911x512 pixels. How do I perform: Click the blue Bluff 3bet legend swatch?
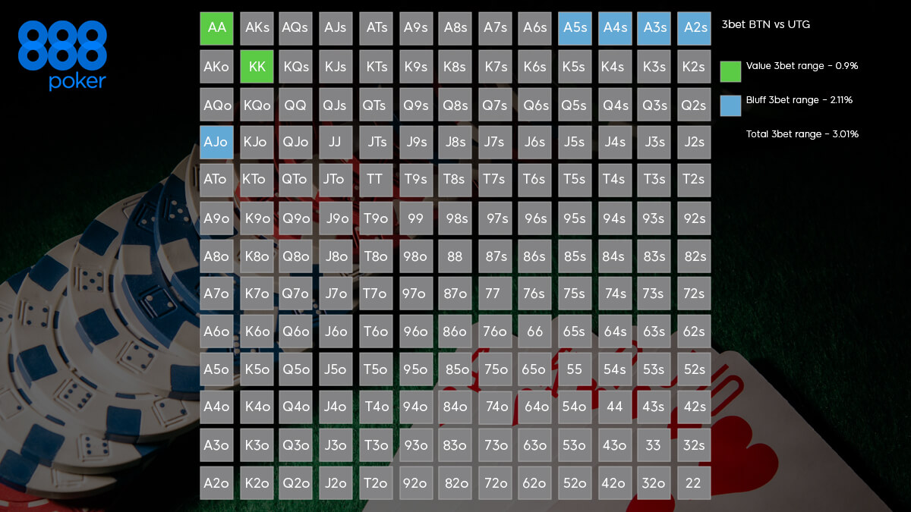[x=730, y=105]
